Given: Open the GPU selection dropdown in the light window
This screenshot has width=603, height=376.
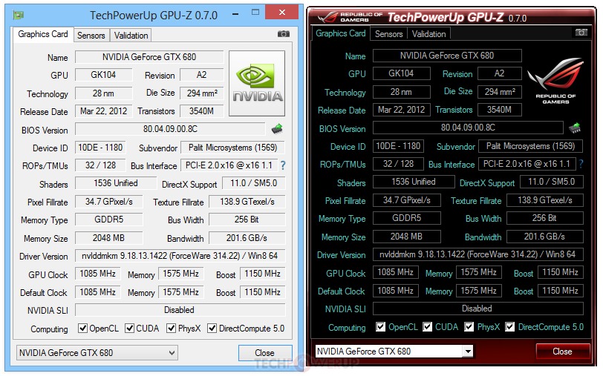Looking at the screenshot, I should pyautogui.click(x=97, y=353).
